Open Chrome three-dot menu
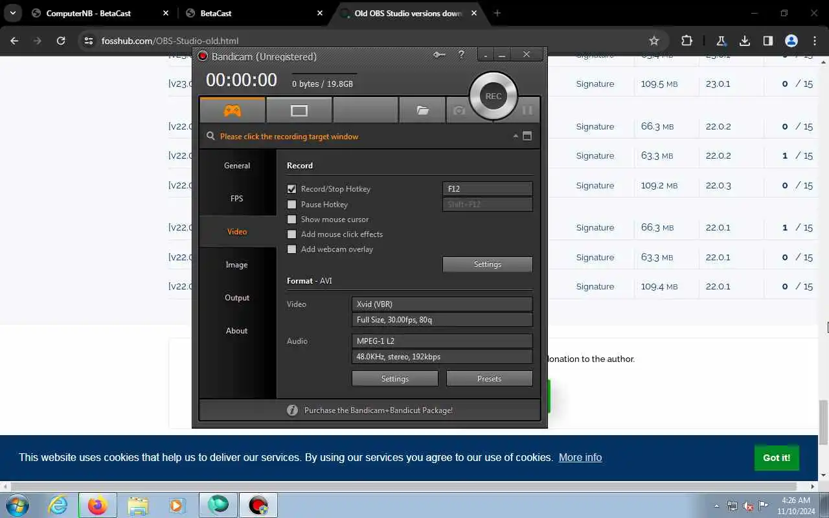 point(815,41)
